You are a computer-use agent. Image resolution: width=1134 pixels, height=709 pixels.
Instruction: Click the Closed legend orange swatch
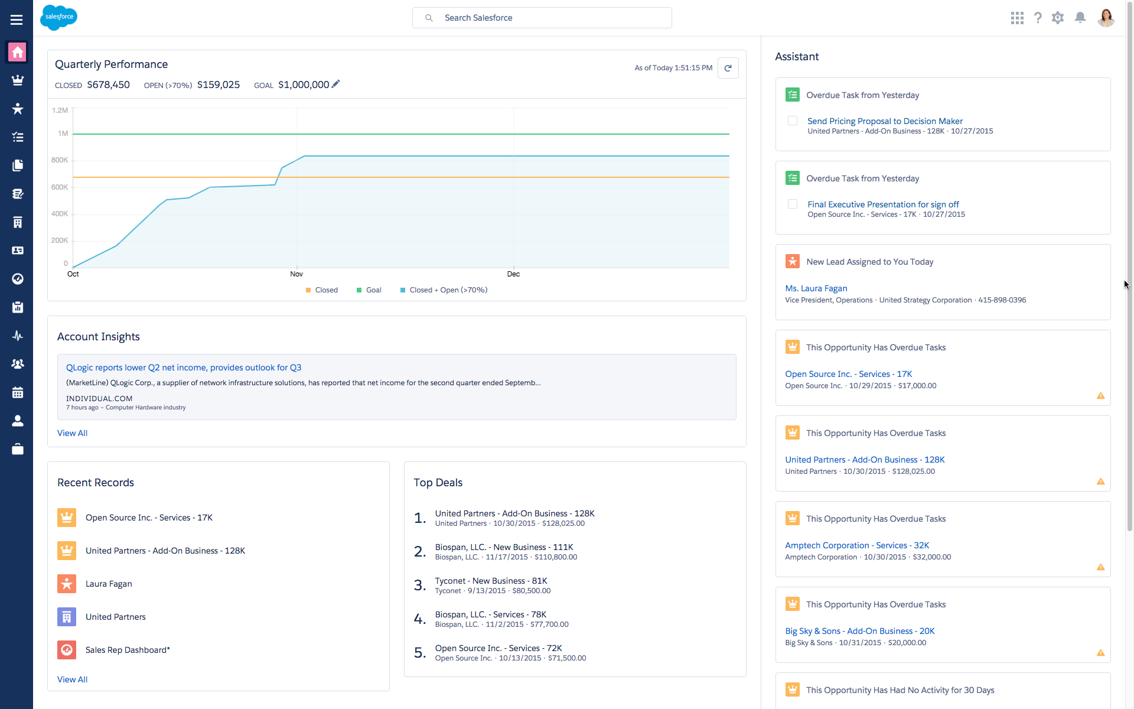308,290
